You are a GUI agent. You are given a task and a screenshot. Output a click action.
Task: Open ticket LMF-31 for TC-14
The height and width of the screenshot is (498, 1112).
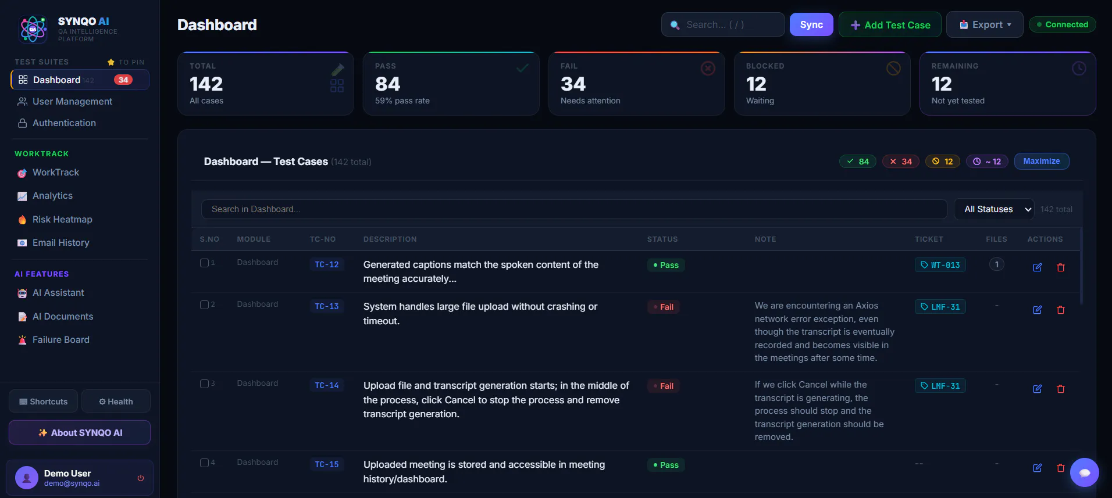940,386
